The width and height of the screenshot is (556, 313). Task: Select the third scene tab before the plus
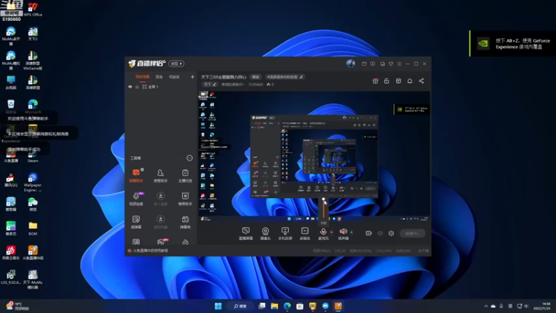click(174, 77)
